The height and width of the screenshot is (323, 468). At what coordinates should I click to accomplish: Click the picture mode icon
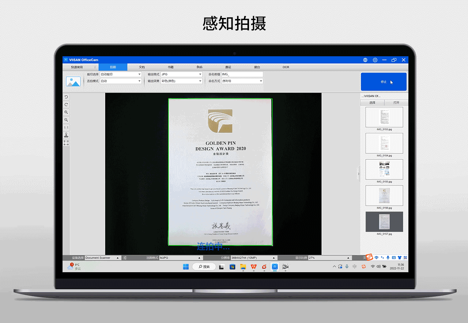click(x=73, y=81)
